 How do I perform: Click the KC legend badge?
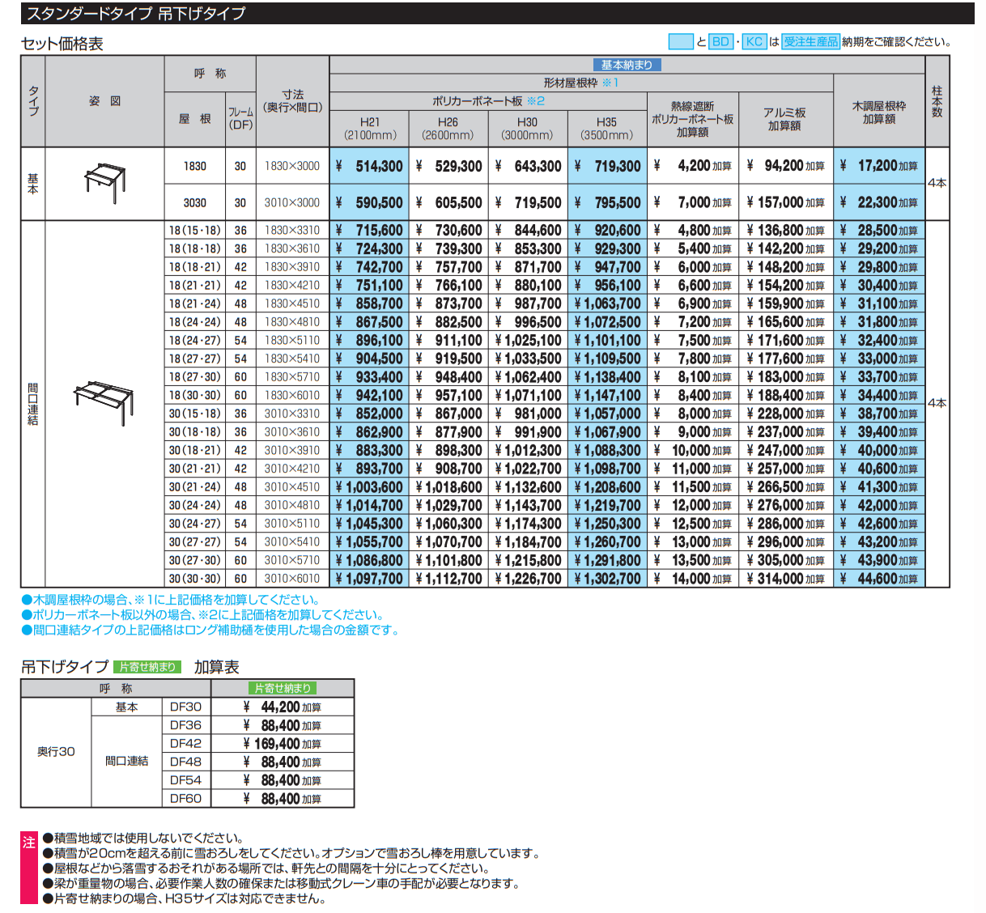754,42
